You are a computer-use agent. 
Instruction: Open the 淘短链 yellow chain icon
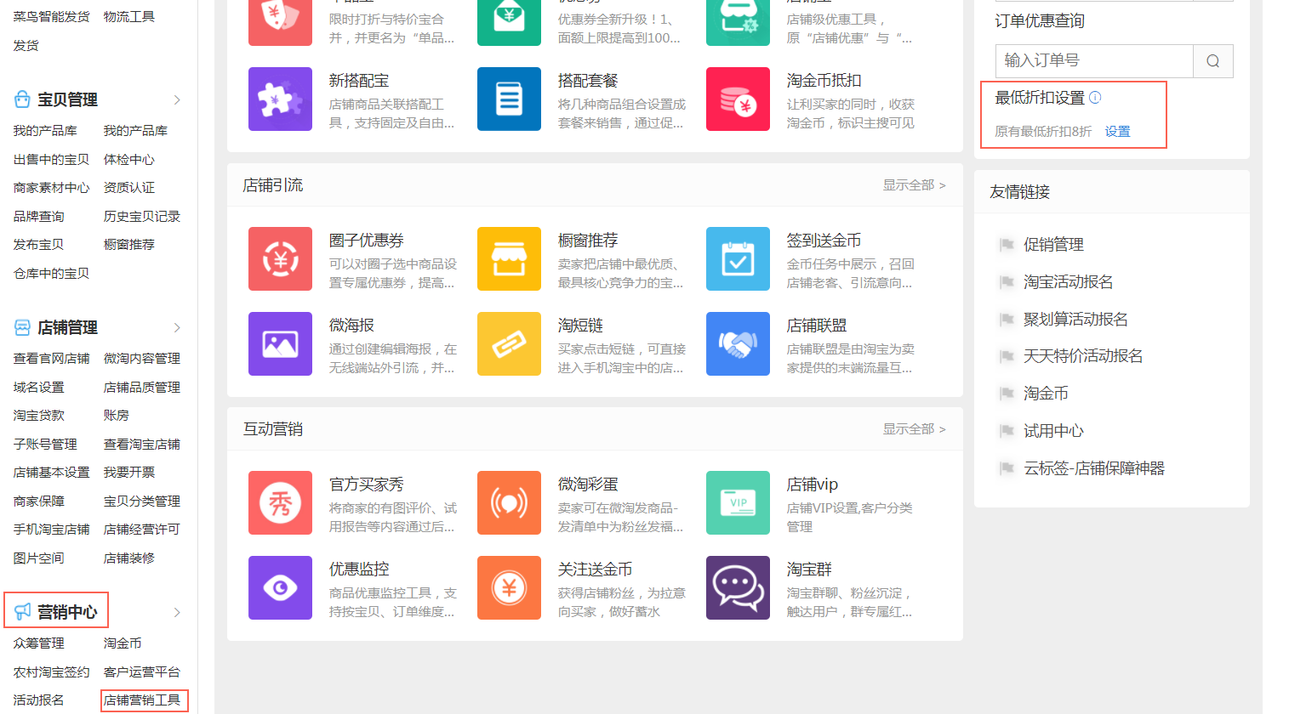click(x=509, y=344)
